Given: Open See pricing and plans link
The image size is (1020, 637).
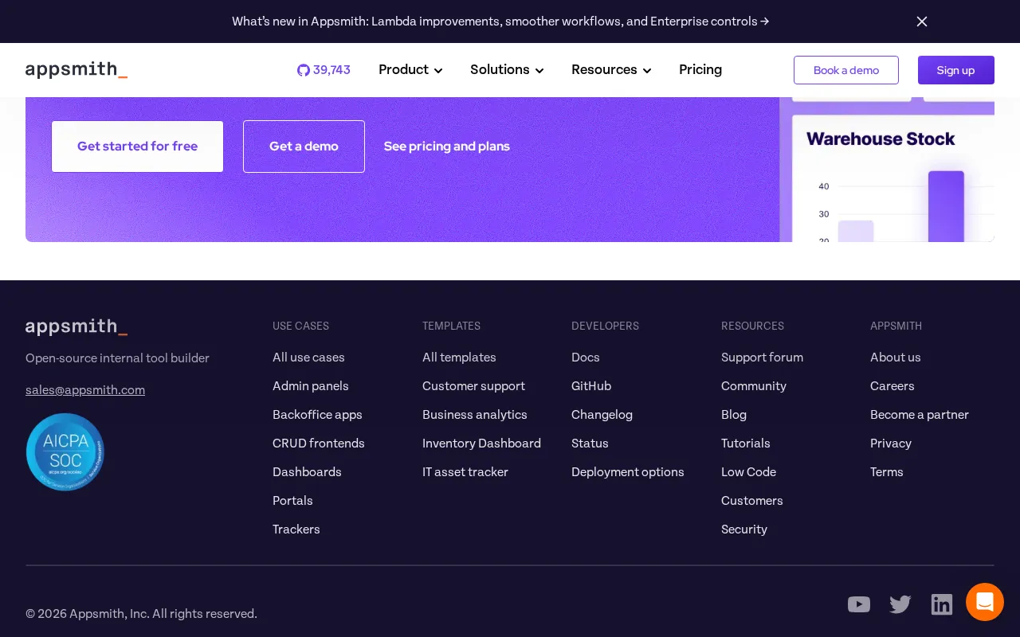Looking at the screenshot, I should click(447, 147).
